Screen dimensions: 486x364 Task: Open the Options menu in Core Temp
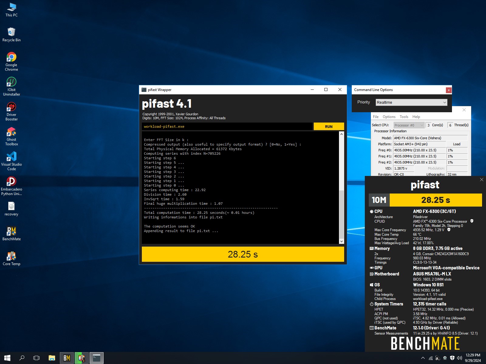tap(389, 117)
